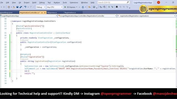Collapse the registration method on line 25
The width and height of the screenshot is (177, 99).
(11, 61)
